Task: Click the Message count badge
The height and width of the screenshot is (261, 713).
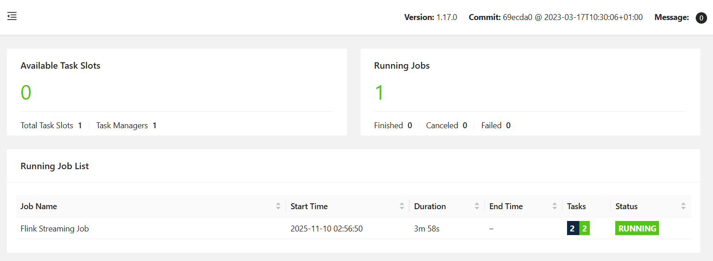Action: coord(701,18)
